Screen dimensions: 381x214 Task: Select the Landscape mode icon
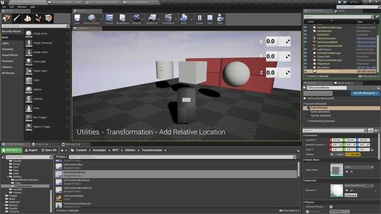coord(27,18)
